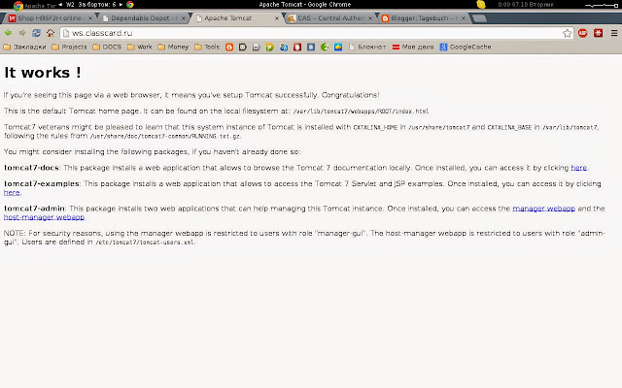The width and height of the screenshot is (622, 388).
Task: Click the 'It works !' heading
Action: tap(43, 73)
